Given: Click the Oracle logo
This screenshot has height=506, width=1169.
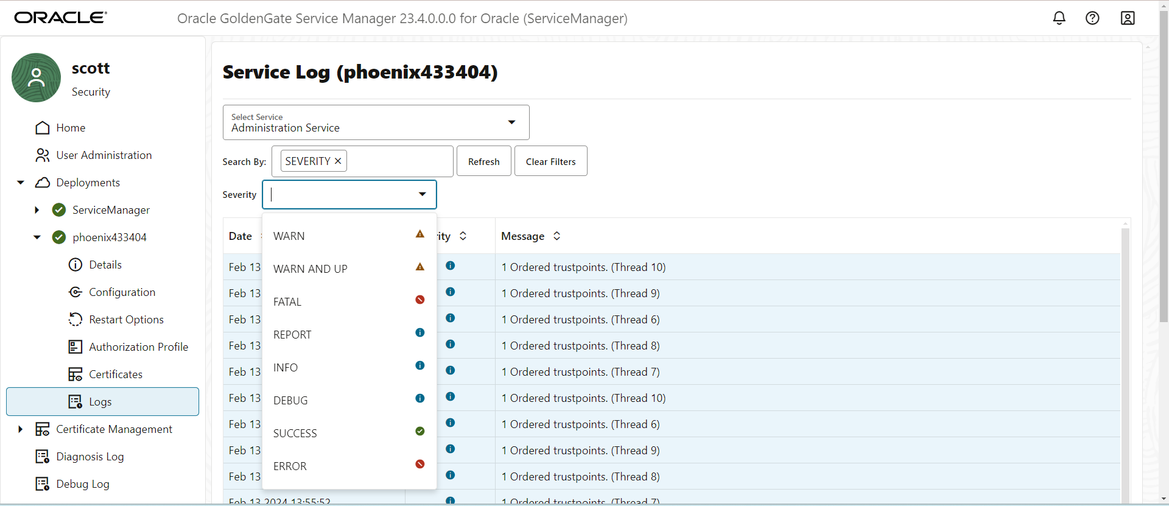Looking at the screenshot, I should coord(61,18).
